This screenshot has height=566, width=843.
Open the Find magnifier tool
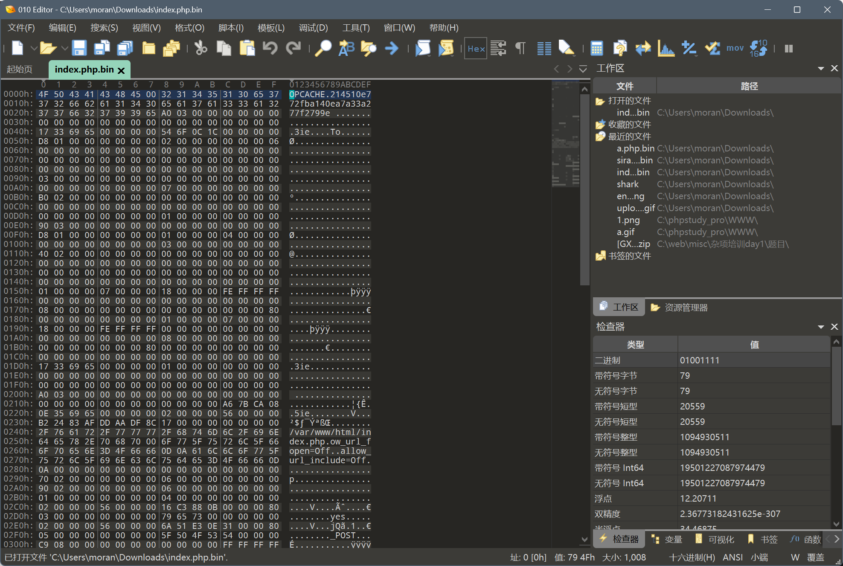click(x=323, y=48)
